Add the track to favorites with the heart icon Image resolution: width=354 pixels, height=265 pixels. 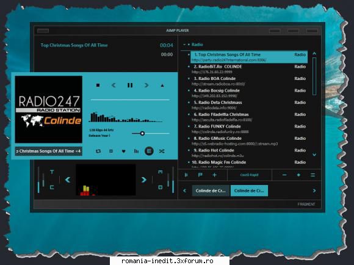[123, 151]
